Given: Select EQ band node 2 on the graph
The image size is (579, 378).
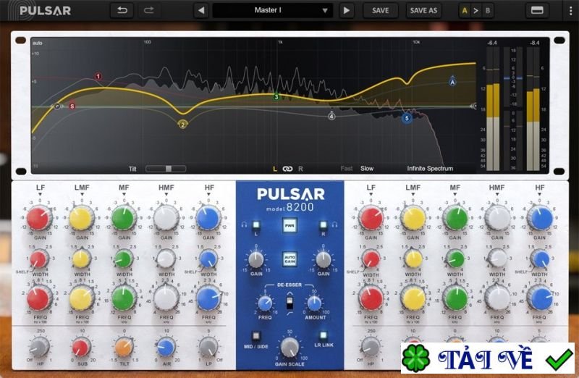Looking at the screenshot, I should 183,125.
